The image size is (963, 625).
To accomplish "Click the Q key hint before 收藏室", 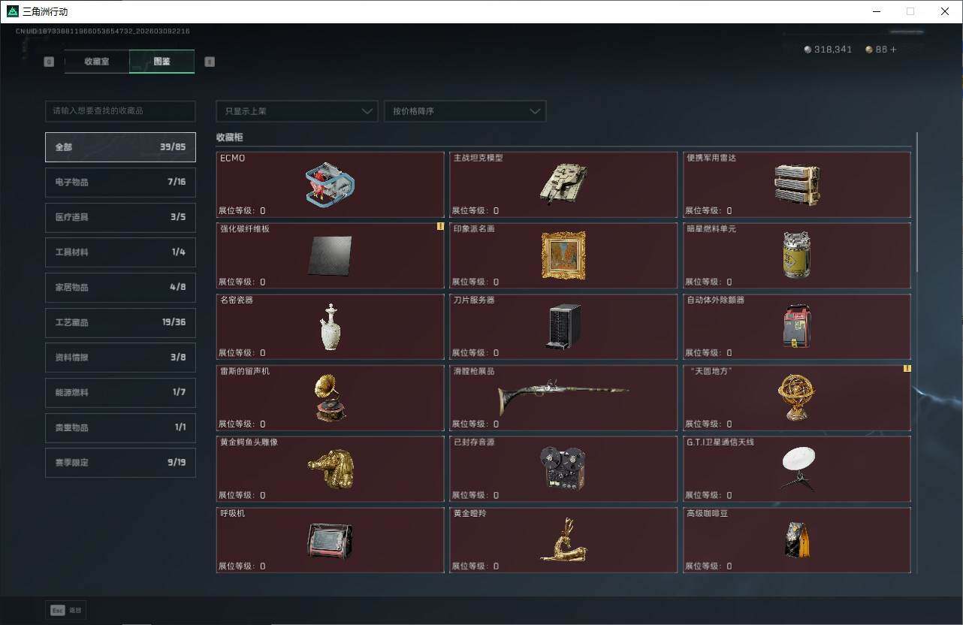I will [49, 62].
